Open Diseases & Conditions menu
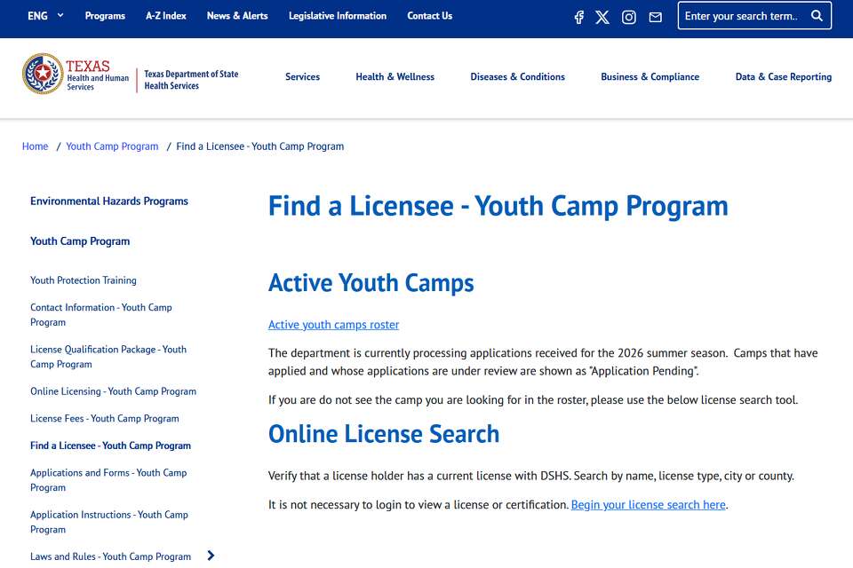Image resolution: width=853 pixels, height=568 pixels. [x=517, y=76]
